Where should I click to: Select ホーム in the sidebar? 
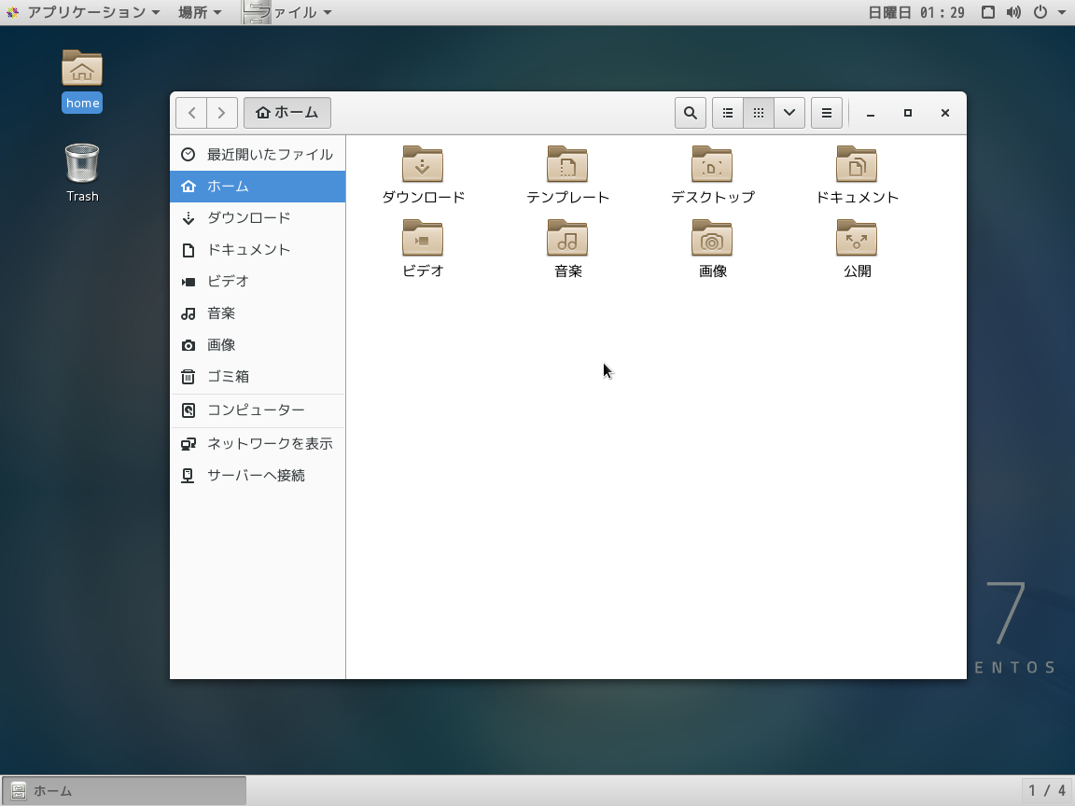pos(258,187)
